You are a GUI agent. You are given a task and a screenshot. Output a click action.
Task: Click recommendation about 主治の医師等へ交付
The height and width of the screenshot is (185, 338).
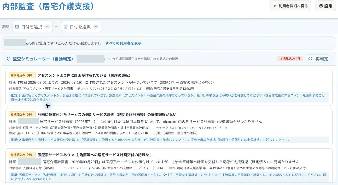point(169,177)
